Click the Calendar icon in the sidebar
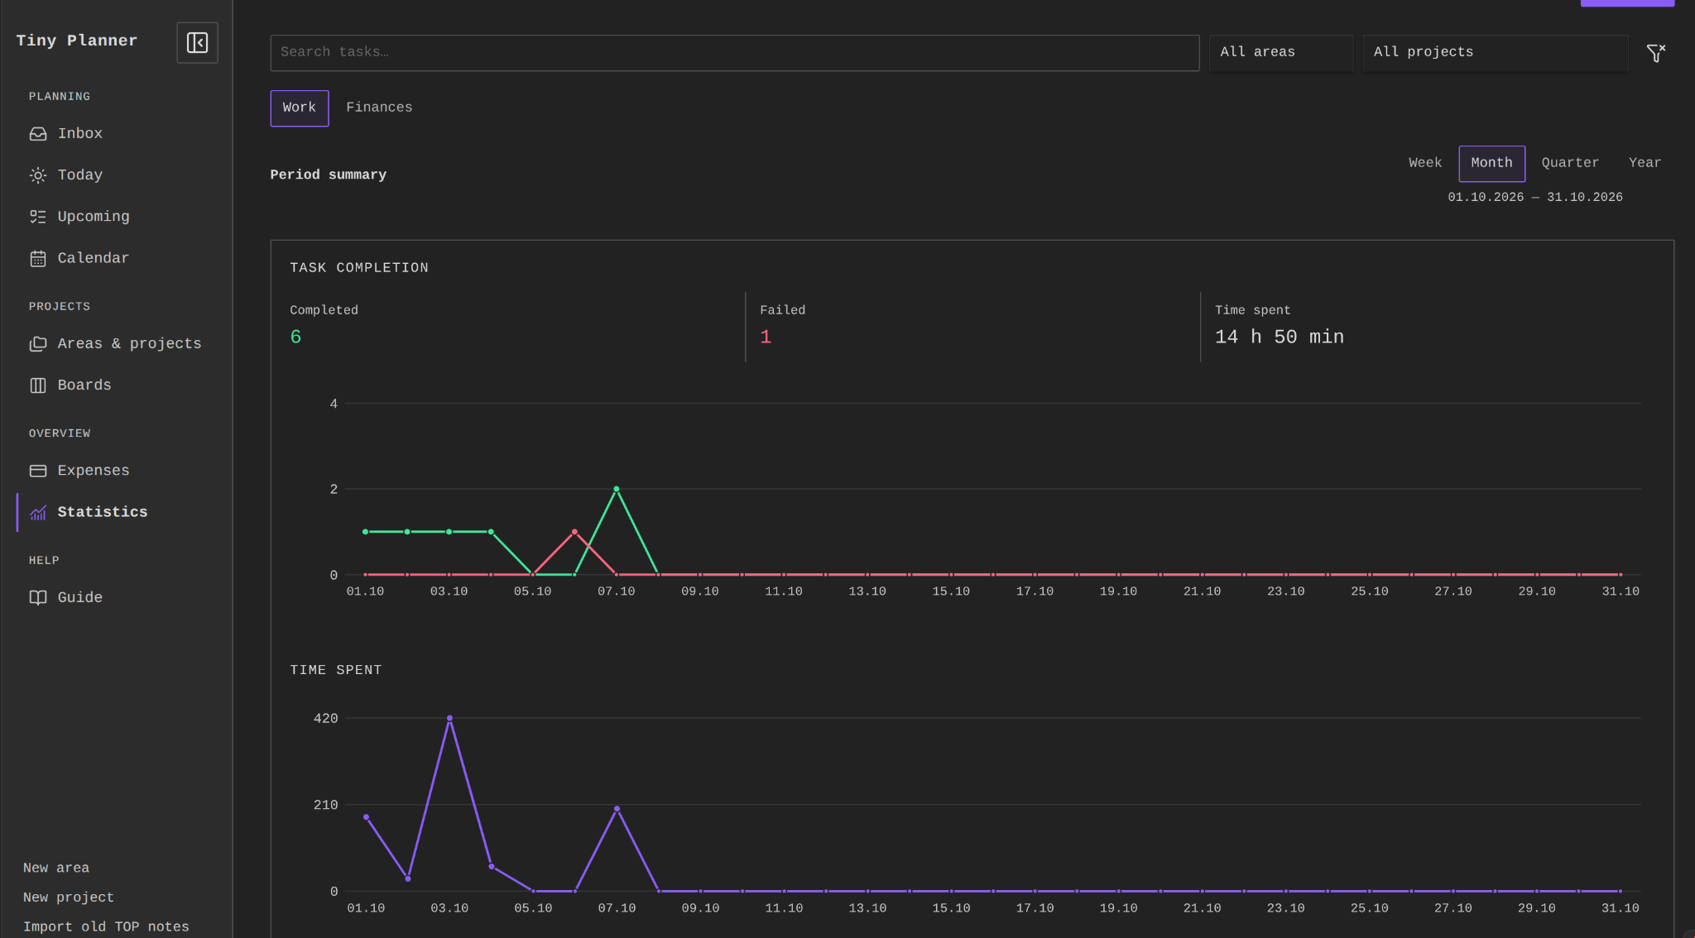The height and width of the screenshot is (938, 1695). point(38,258)
